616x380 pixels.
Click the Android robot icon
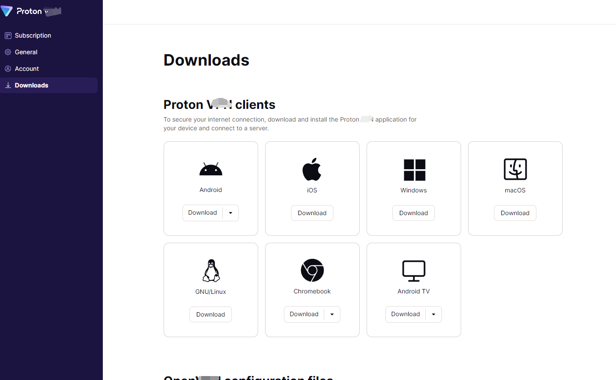click(x=211, y=169)
